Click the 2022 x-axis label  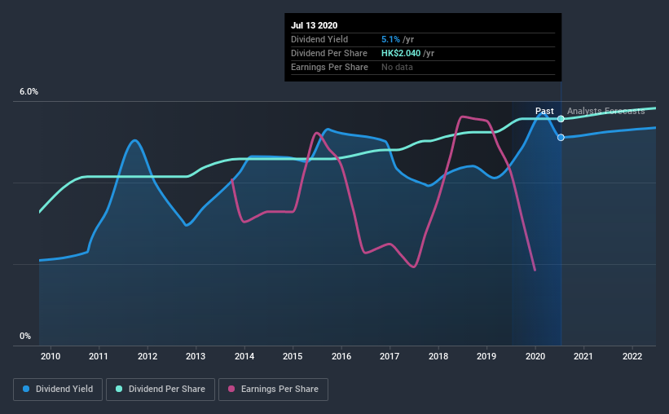[x=632, y=356]
